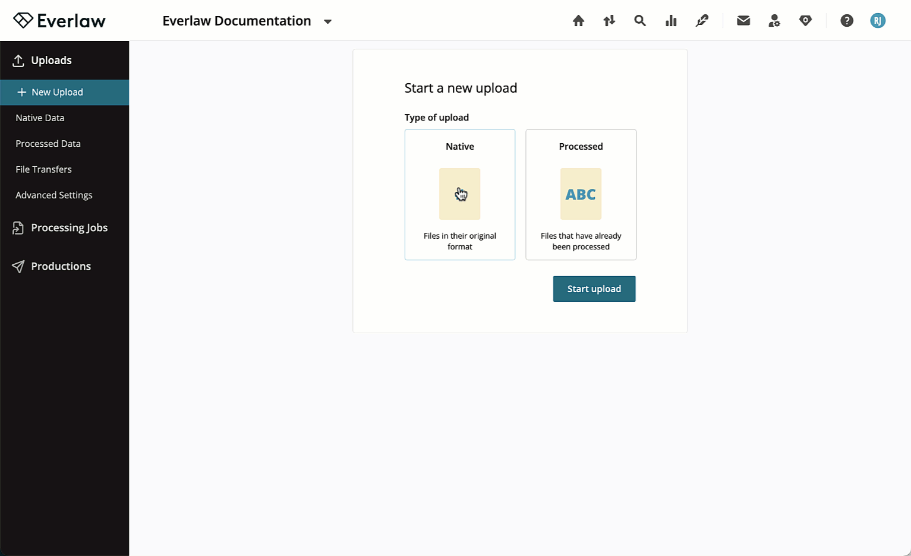Screen dimensions: 911x556
Task: Click 'Files that have already been processed' text
Action: (581, 241)
